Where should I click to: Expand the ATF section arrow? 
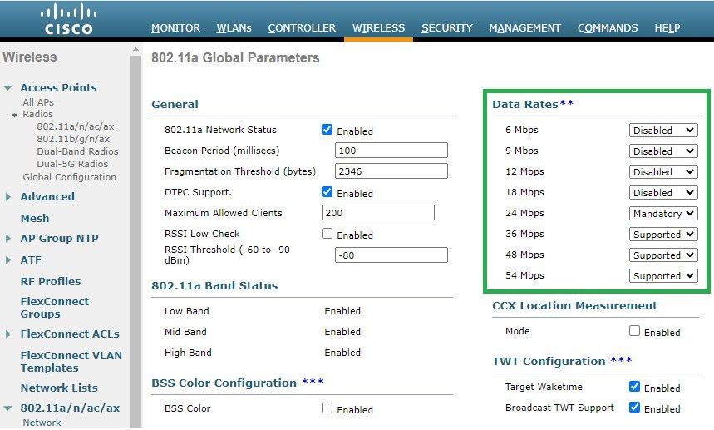7,260
